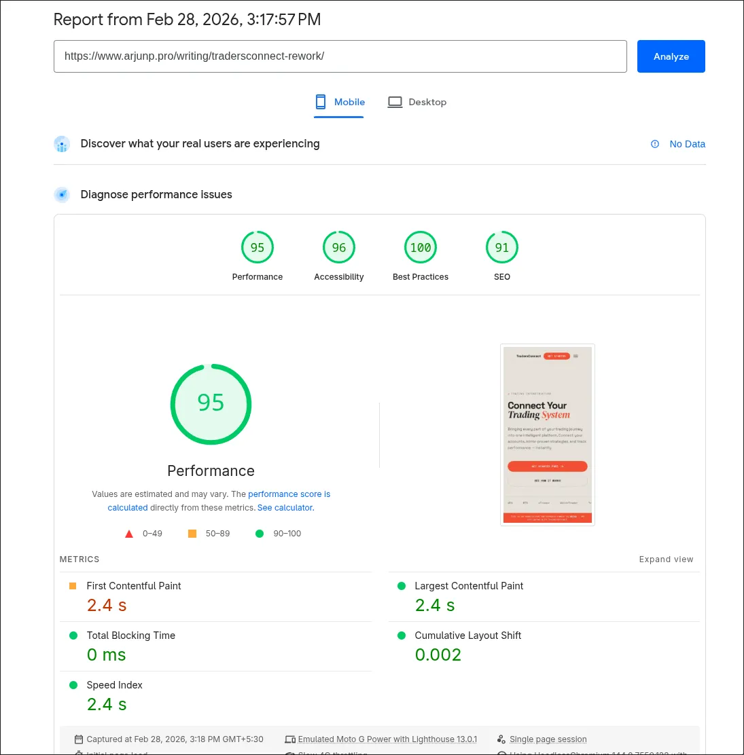Switch to the Desktop tab
This screenshot has width=744, height=755.
coord(417,103)
